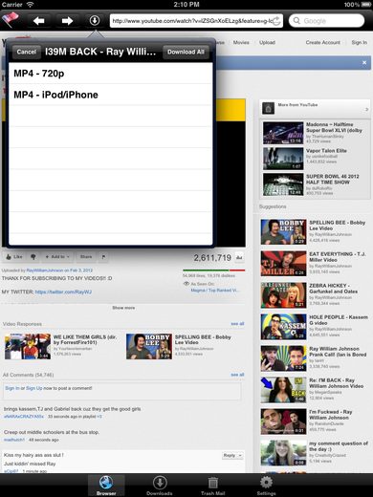
Task: Open the Downloads tab
Action: tap(160, 486)
